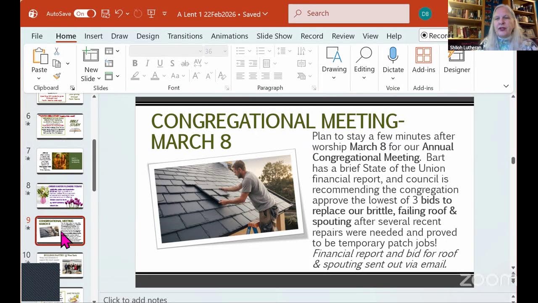Open the Editing magnifier icon
Viewport: 538px width, 303px height.
(364, 55)
